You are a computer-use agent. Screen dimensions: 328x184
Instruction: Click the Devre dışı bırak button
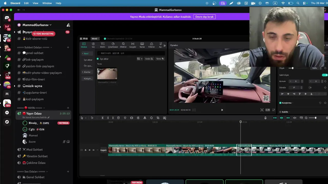click(x=204, y=17)
